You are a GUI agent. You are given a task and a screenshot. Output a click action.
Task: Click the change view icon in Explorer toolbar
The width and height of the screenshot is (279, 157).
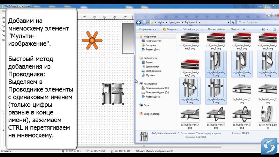[263, 29]
